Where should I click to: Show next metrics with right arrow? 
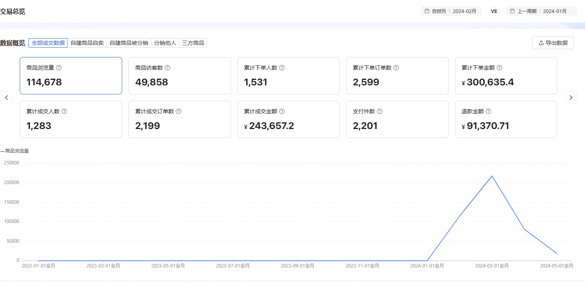[570, 98]
